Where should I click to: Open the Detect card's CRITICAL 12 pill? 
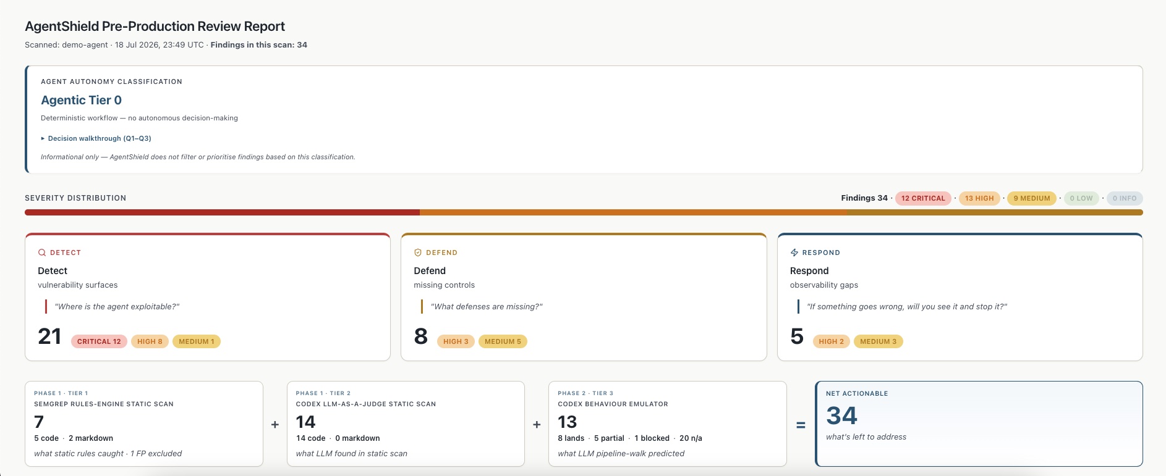tap(99, 341)
